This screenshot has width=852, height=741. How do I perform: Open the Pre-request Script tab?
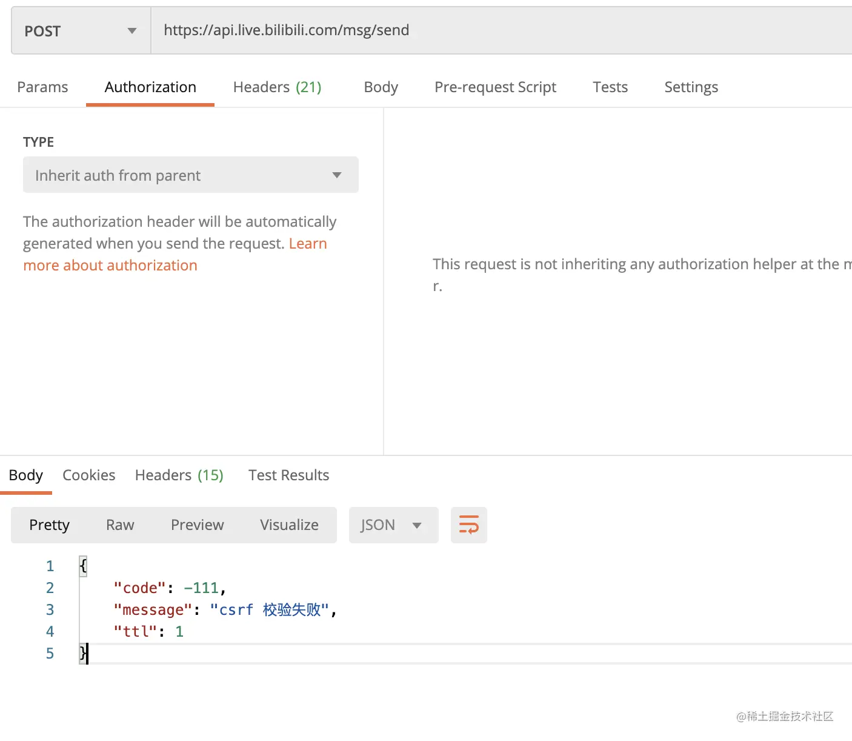click(495, 87)
